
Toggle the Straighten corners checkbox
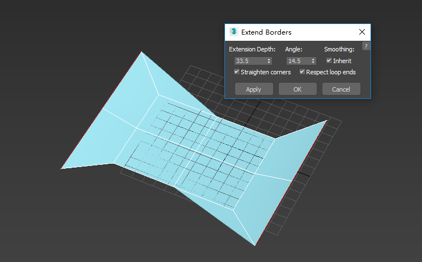(237, 72)
